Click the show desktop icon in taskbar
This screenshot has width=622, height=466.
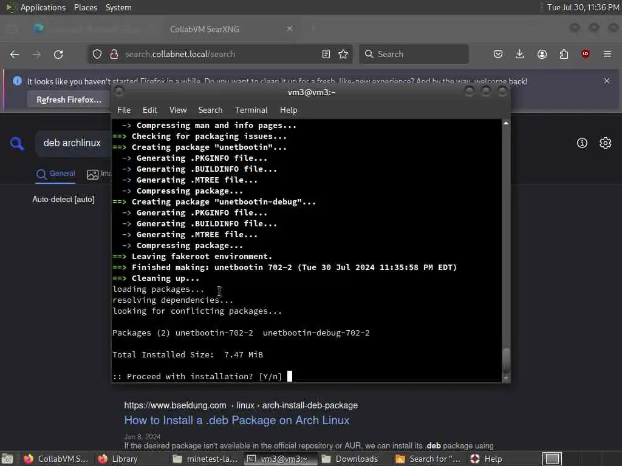point(7,459)
